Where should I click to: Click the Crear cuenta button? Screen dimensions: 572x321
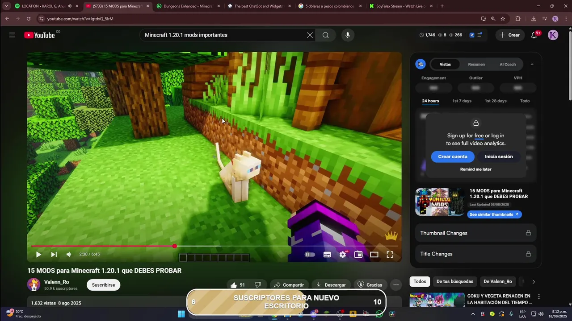coord(453,156)
